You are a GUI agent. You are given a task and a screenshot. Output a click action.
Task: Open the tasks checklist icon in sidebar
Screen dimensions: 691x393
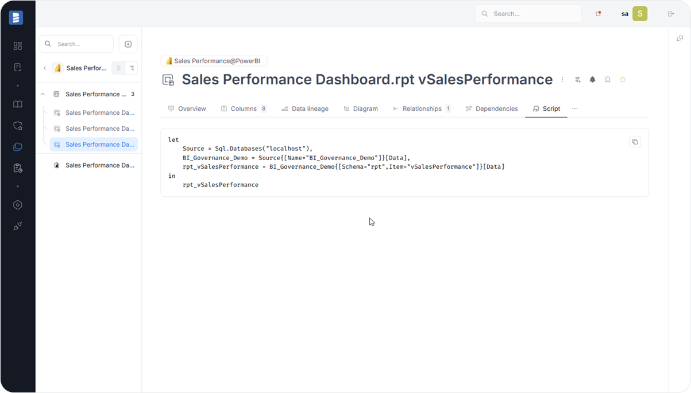[18, 67]
